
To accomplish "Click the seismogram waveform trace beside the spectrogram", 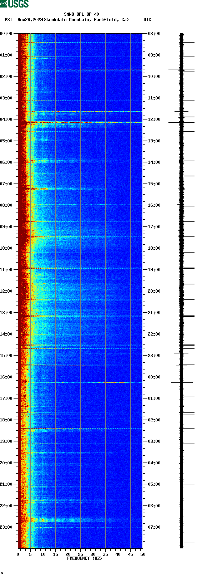I will tap(182, 290).
